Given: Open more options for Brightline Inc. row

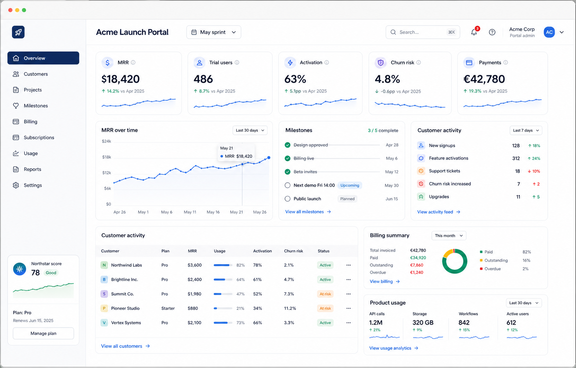Looking at the screenshot, I should point(348,280).
